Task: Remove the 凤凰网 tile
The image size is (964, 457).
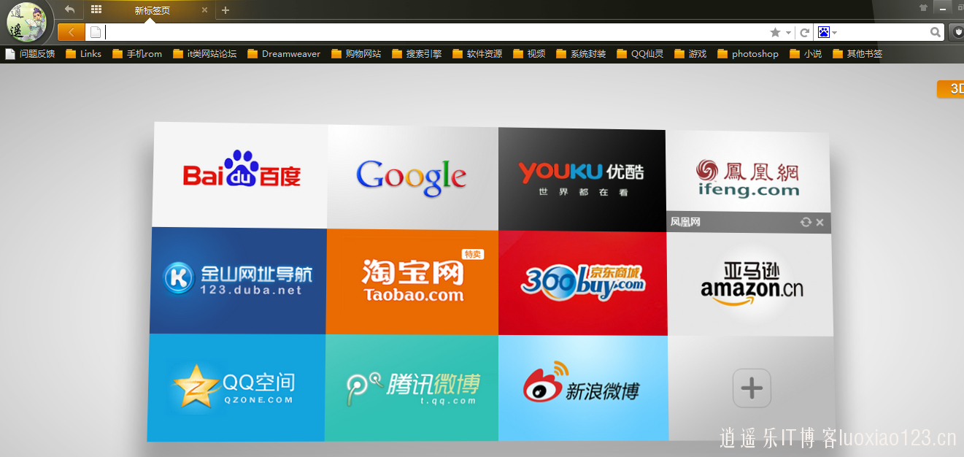Action: [820, 222]
